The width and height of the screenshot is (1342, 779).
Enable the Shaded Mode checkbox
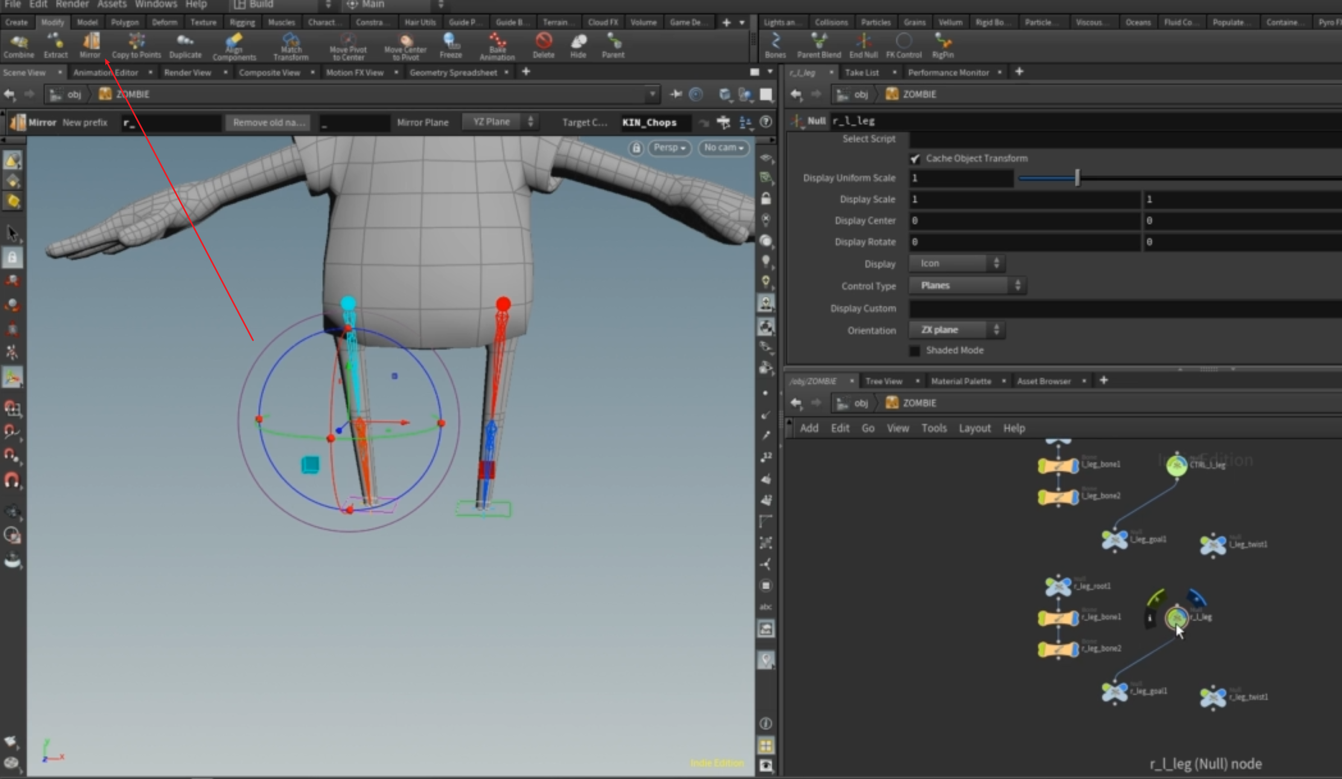915,350
